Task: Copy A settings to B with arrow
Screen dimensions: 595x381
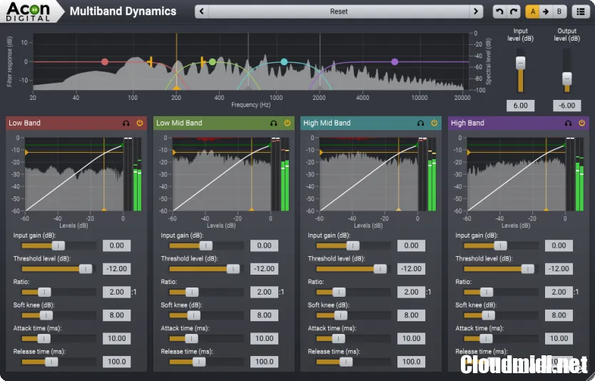Action: 546,11
